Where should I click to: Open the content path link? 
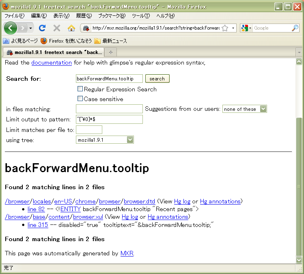coord(59,217)
